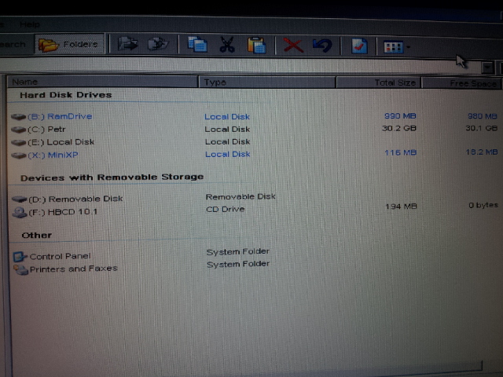Click Petr total size 30.2 GB
The width and height of the screenshot is (503, 377).
[x=399, y=128]
